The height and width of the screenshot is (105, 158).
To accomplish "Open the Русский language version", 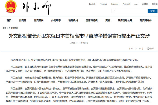I will [126, 4].
